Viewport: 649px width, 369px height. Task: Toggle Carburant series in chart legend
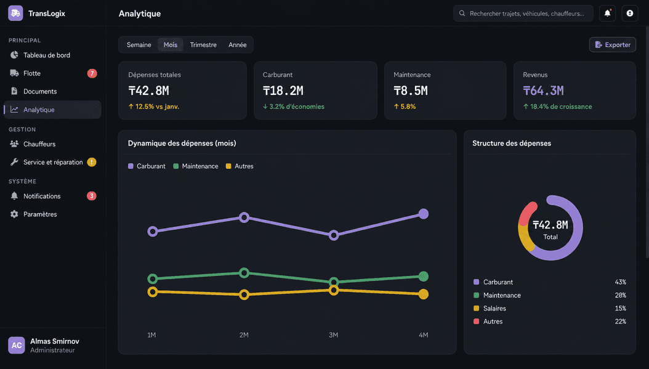click(x=147, y=166)
